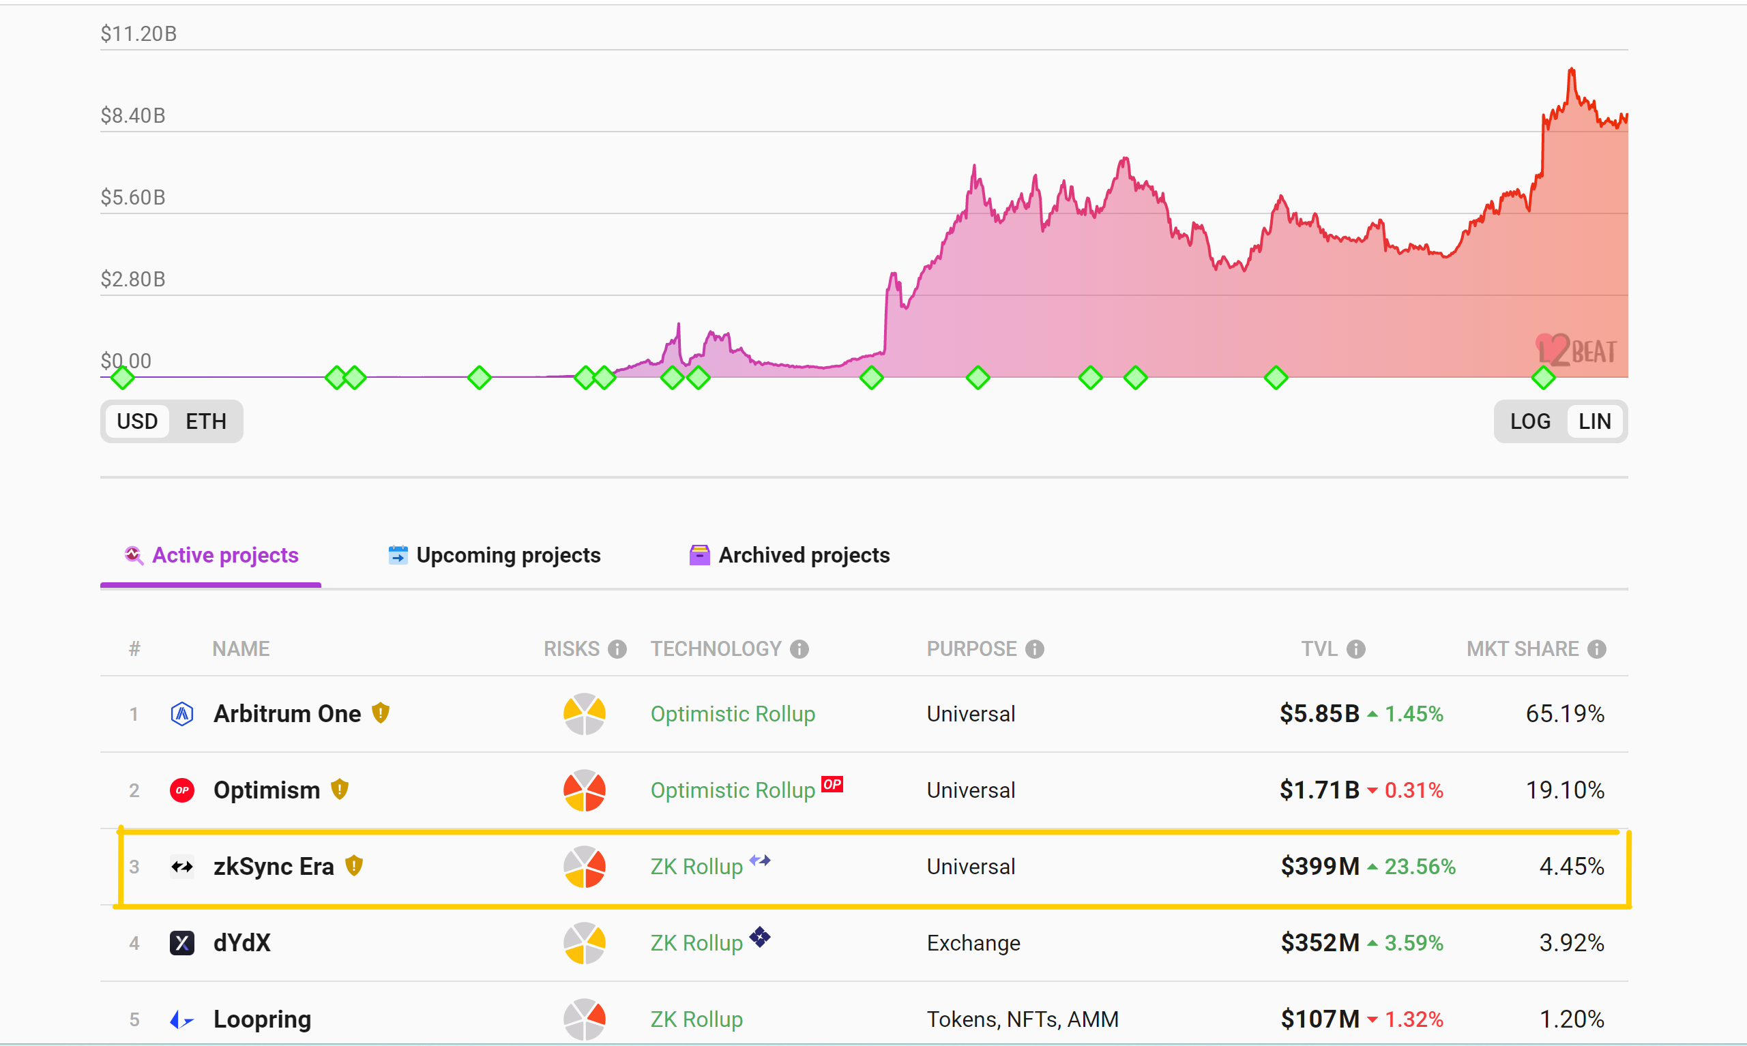Click the warning shield beside Arbitrum One
The width and height of the screenshot is (1747, 1046).
pyautogui.click(x=381, y=713)
